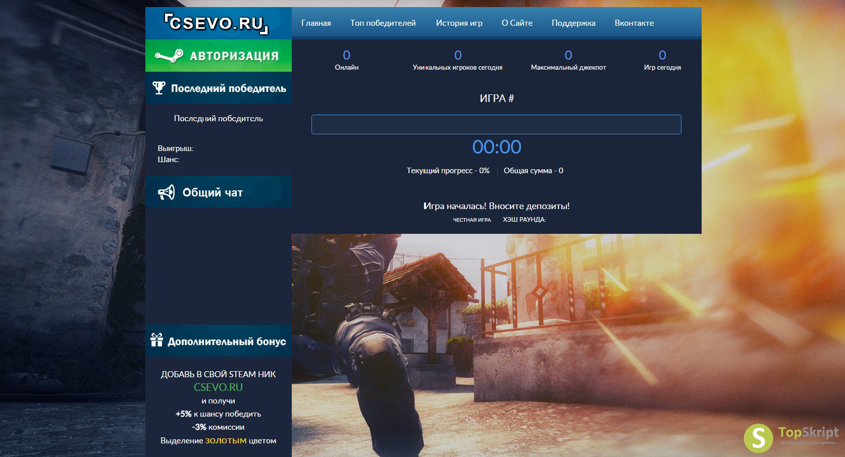Click the Игра началась! Вносите депозиты! message
This screenshot has height=457, width=845.
coord(496,206)
